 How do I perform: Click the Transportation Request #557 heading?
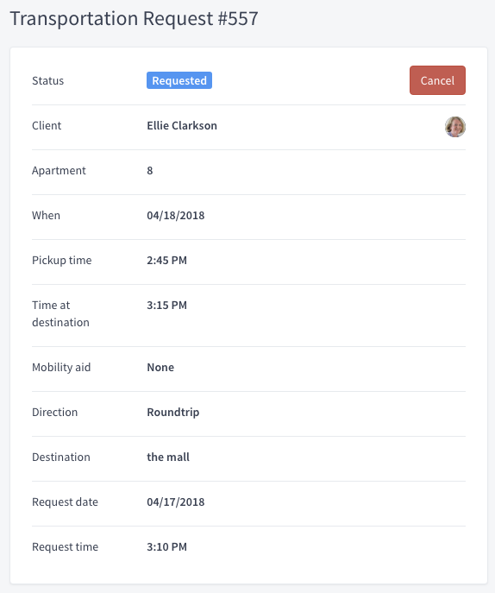pos(135,18)
